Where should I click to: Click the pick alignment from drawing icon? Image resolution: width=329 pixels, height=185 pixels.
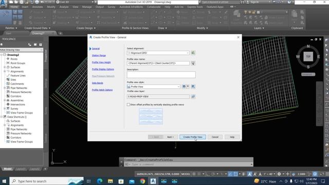pos(193,53)
